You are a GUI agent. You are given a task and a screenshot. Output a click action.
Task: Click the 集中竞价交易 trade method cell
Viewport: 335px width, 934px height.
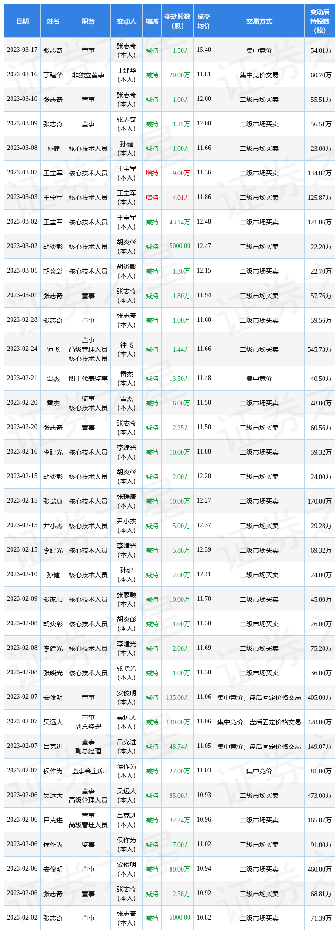pyautogui.click(x=259, y=75)
